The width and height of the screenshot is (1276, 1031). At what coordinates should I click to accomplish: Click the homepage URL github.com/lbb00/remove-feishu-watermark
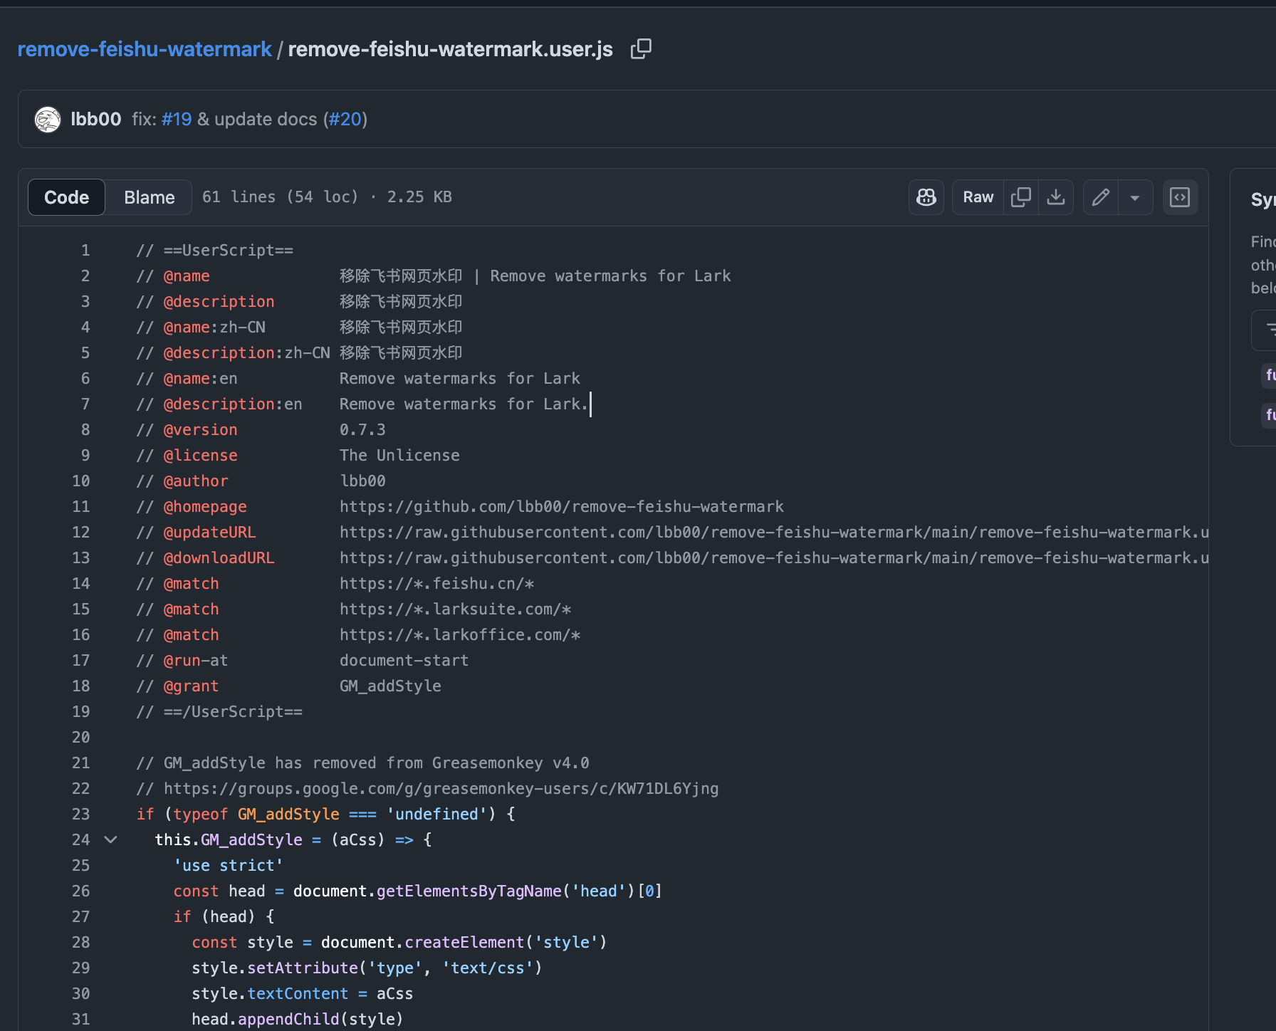pyautogui.click(x=562, y=507)
